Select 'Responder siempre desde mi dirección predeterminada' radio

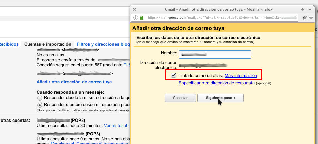pyautogui.click(x=40, y=105)
